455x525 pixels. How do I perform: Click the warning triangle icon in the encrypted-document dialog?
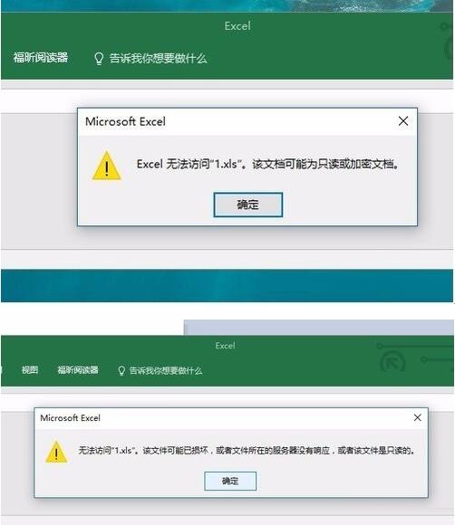107,166
